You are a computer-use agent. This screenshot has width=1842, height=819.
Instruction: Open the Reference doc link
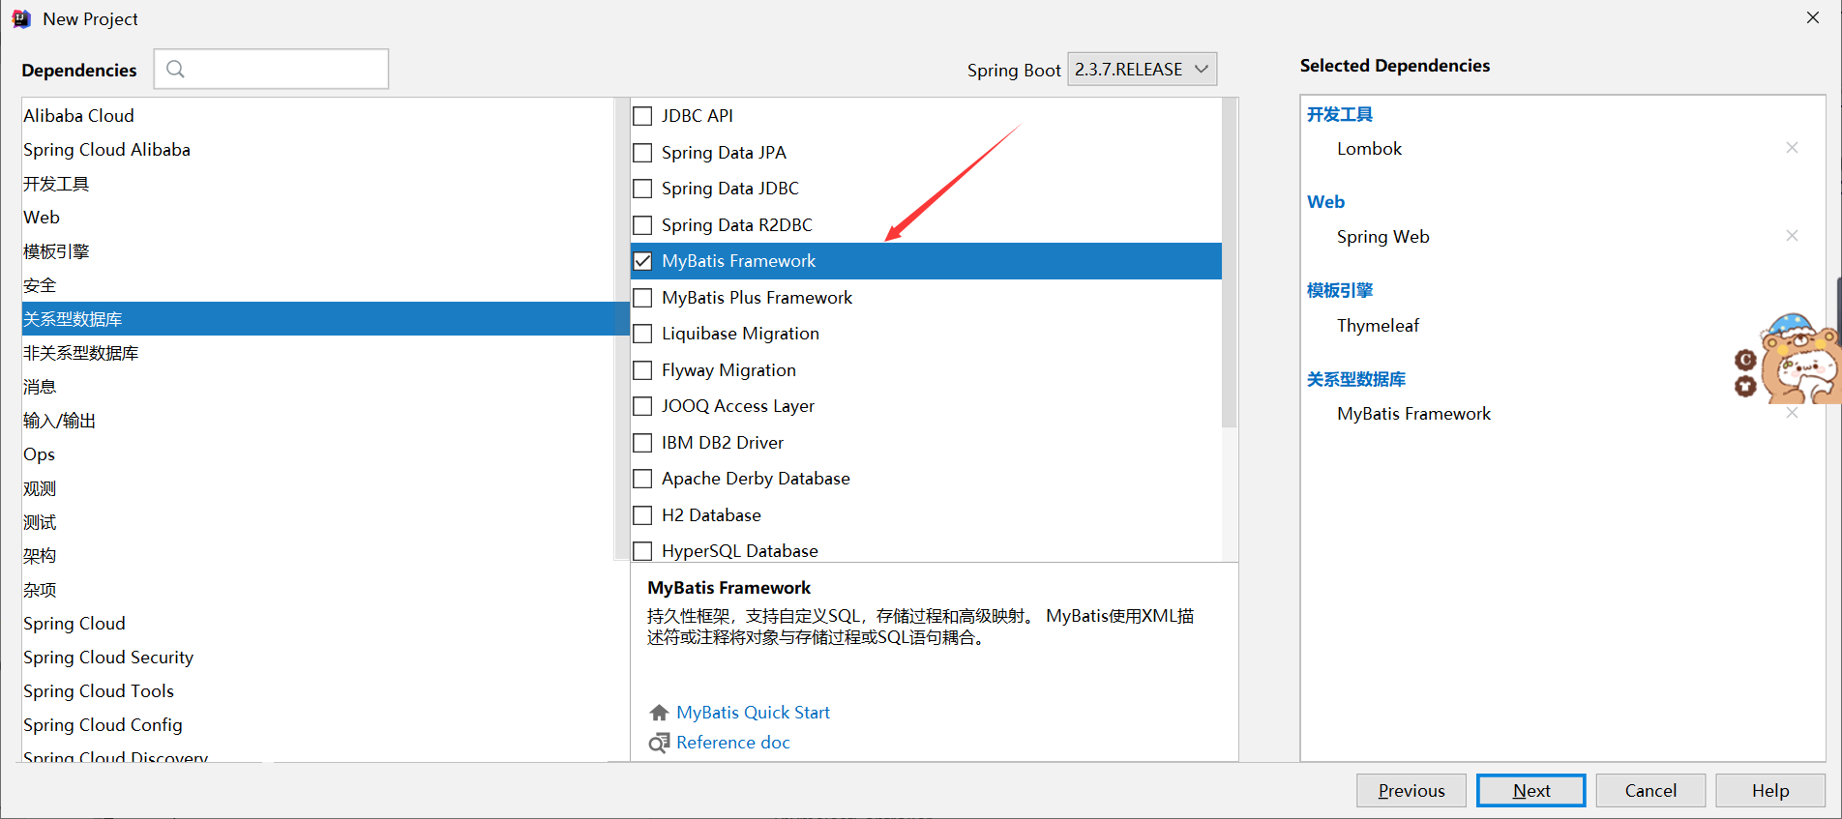(x=732, y=743)
